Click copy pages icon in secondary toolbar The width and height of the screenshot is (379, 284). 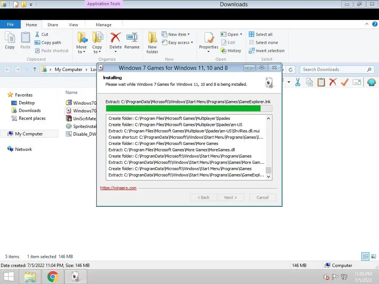pyautogui.click(x=309, y=82)
